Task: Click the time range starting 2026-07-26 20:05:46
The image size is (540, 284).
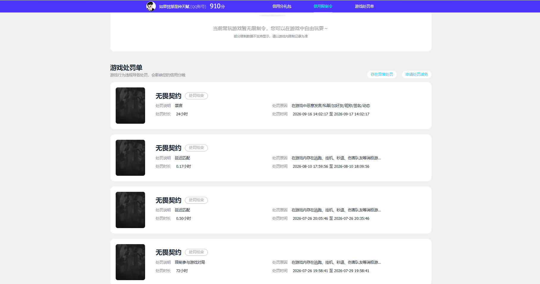Action: (x=331, y=219)
